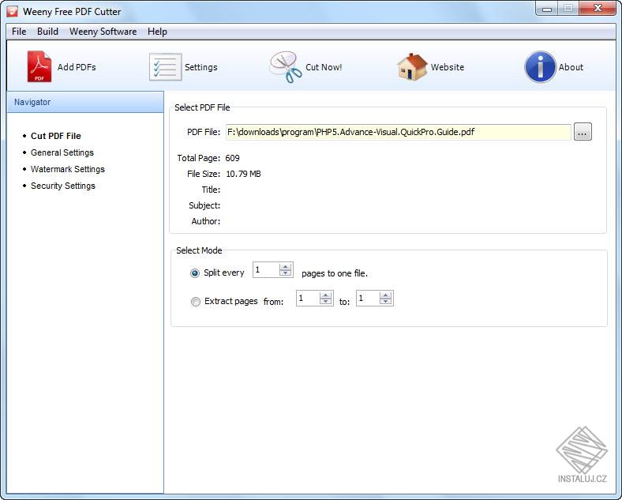Click the PDF File path field
622x500 pixels.
[x=399, y=132]
